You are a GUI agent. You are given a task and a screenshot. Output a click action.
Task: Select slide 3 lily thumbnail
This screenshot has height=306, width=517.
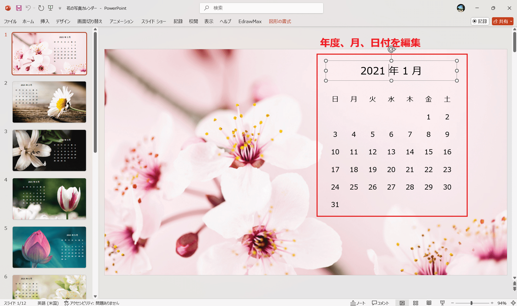coord(49,150)
